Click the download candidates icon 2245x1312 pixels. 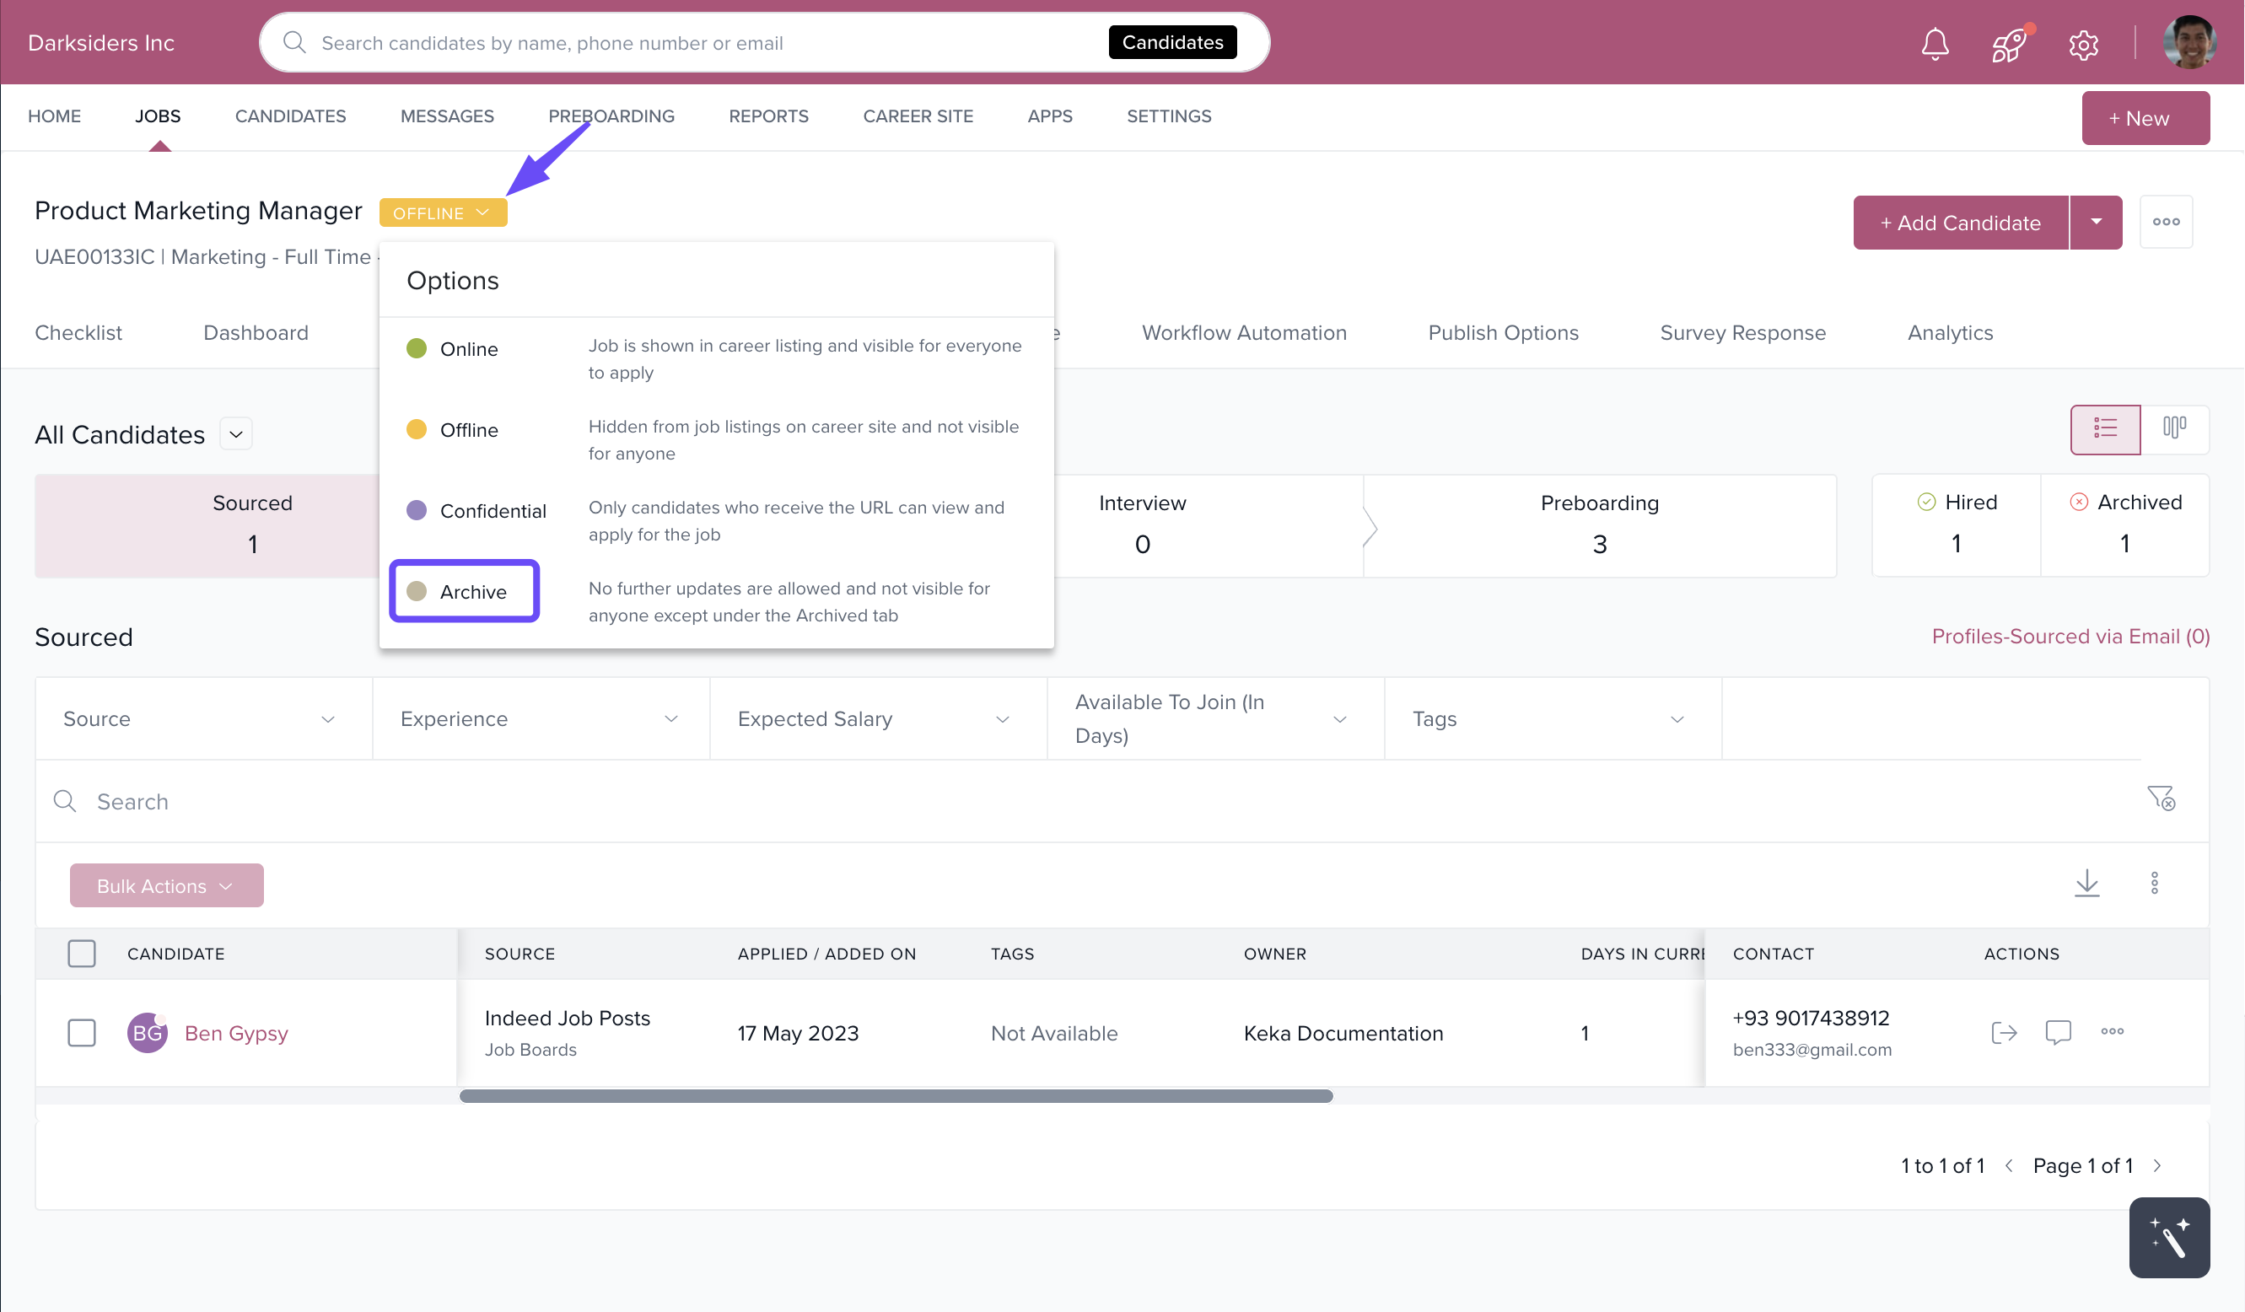tap(2086, 883)
